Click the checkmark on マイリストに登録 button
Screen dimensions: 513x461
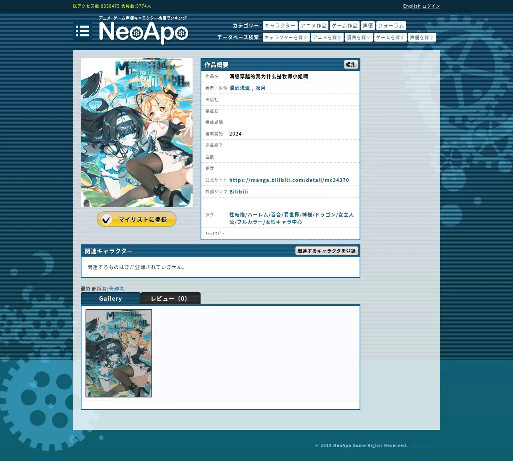pyautogui.click(x=106, y=219)
